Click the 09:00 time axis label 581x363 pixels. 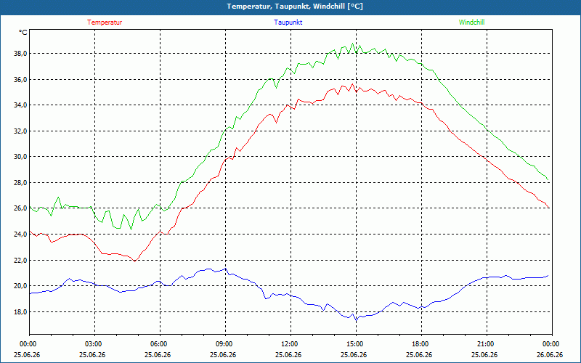[225, 344]
